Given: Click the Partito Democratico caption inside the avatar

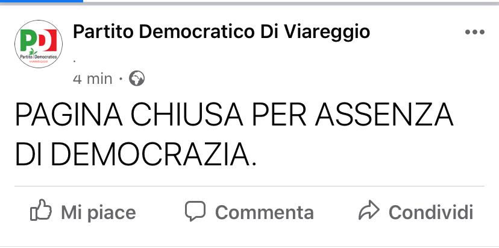Looking at the screenshot, I should [39, 57].
